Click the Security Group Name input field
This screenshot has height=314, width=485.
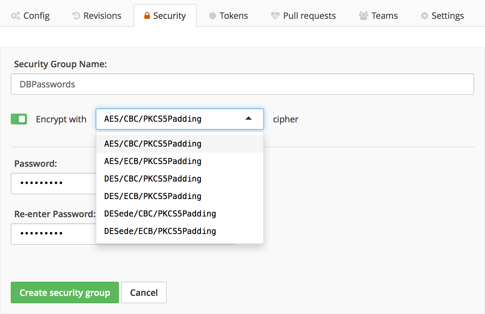point(243,84)
